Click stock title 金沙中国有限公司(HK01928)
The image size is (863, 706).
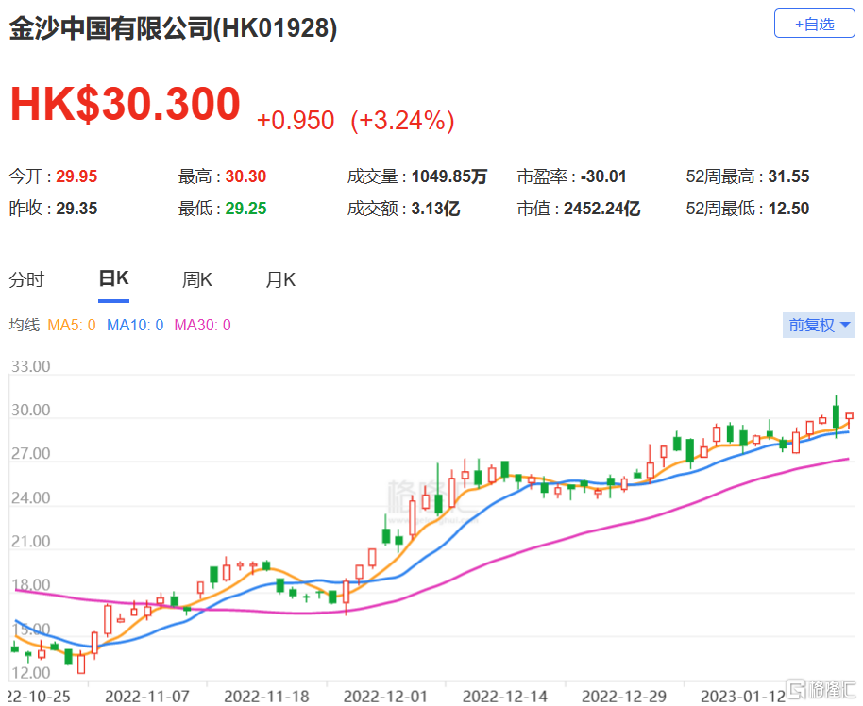click(173, 29)
